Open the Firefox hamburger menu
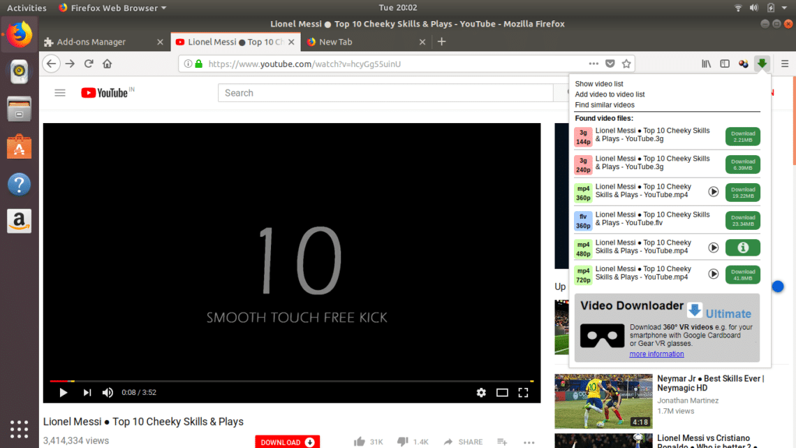Image resolution: width=796 pixels, height=448 pixels. (x=785, y=64)
